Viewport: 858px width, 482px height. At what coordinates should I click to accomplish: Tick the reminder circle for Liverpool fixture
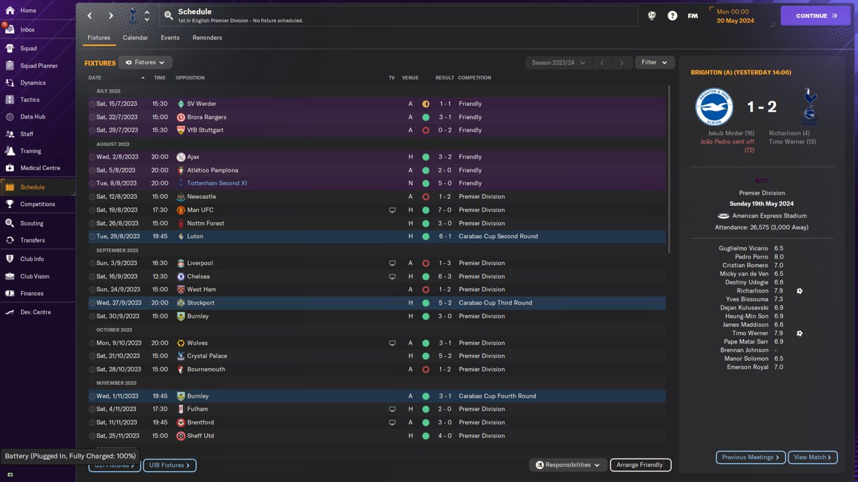click(x=93, y=263)
